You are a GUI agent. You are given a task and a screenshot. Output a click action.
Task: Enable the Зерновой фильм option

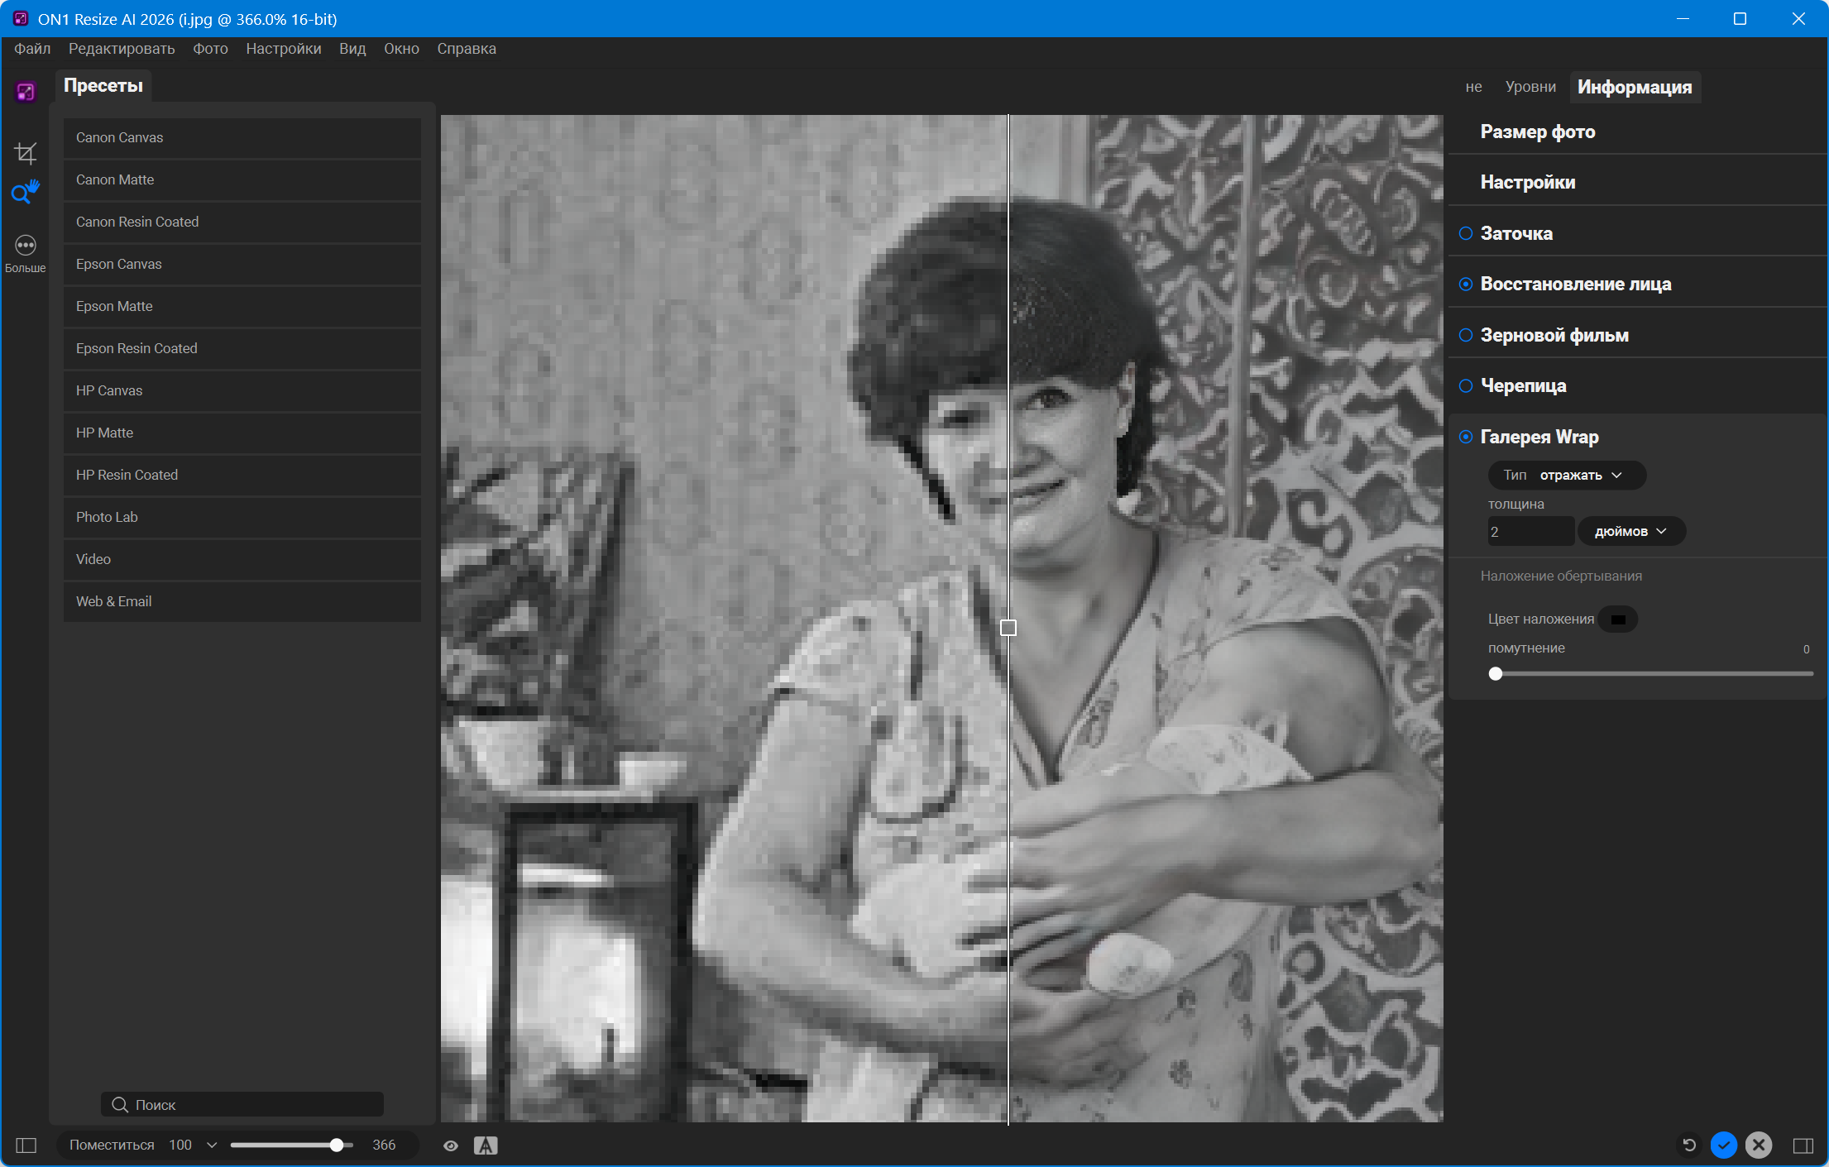click(x=1466, y=335)
